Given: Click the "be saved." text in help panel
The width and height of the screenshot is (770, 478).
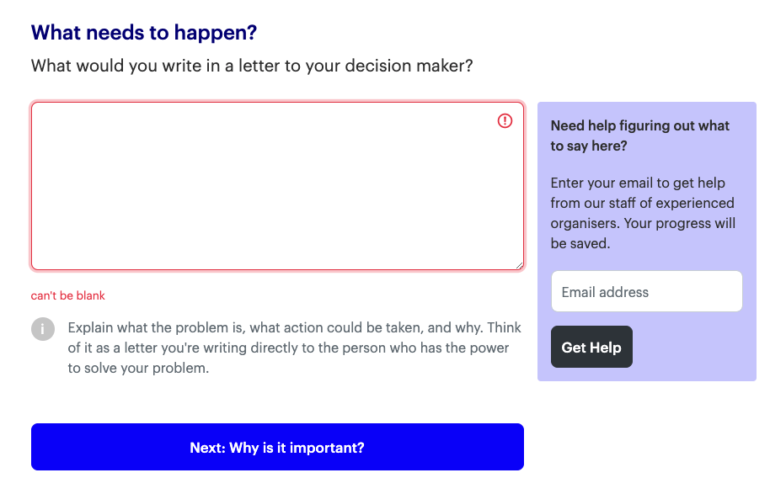Looking at the screenshot, I should click(x=580, y=243).
